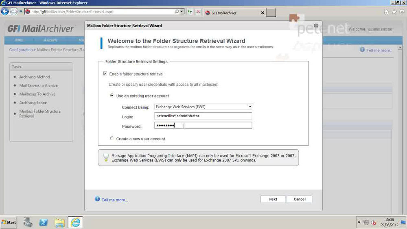The image size is (407, 229).
Task: Open Windows Explorer folder icon
Action: point(59,222)
